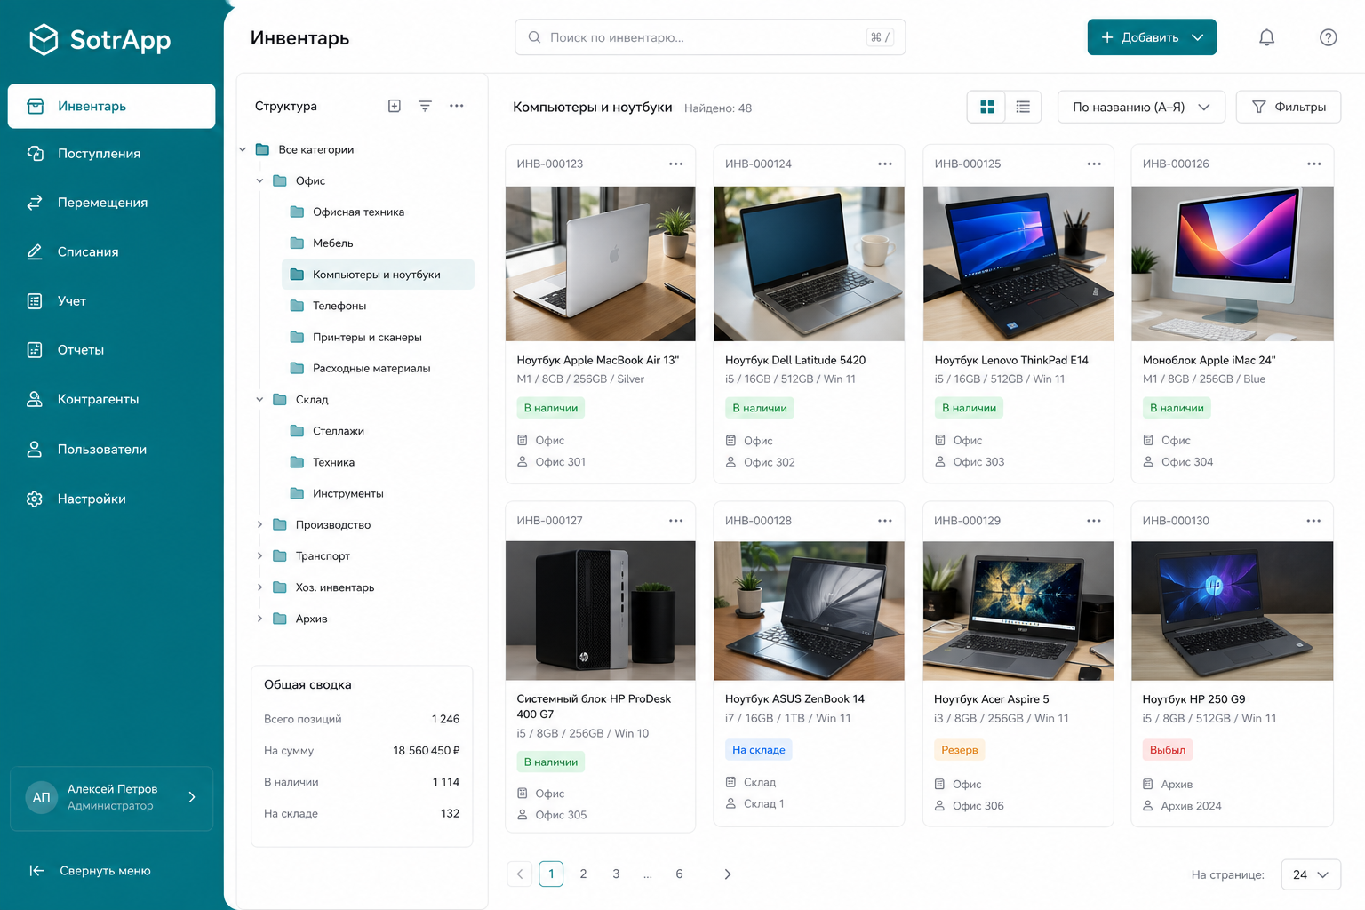Collapse Все категории tree node
Screen dimensions: 1365x910
coord(243,149)
